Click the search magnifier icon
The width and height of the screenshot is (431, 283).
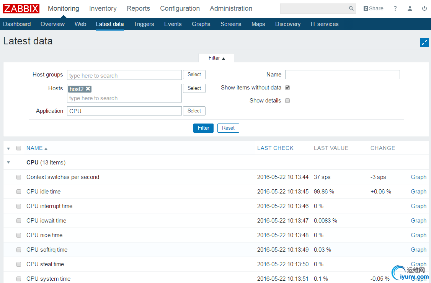pyautogui.click(x=351, y=8)
